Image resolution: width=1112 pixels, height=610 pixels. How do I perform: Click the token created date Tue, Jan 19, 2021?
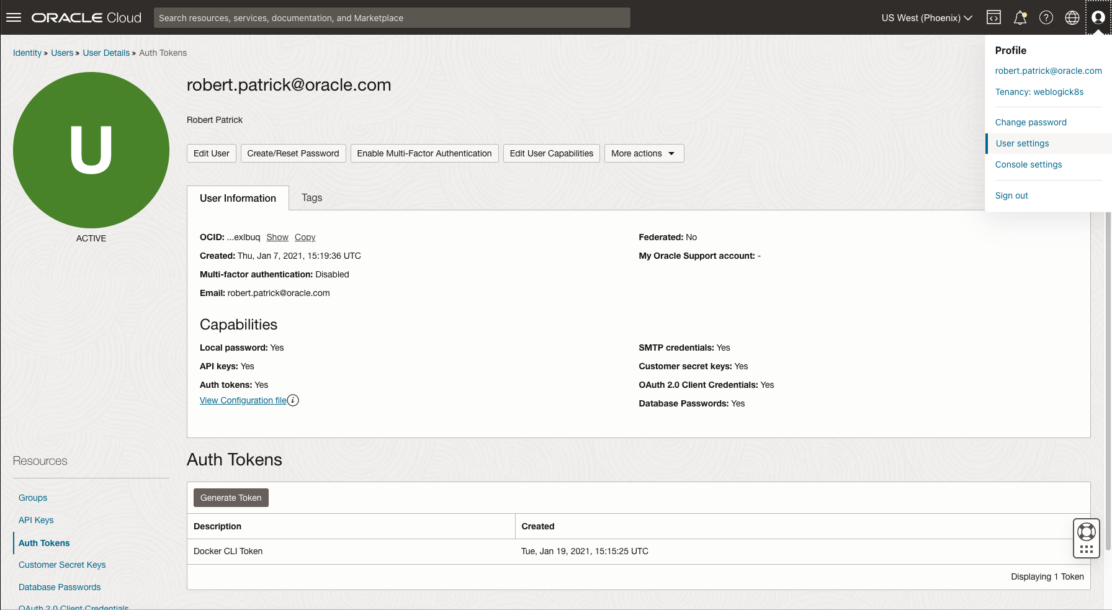[585, 551]
